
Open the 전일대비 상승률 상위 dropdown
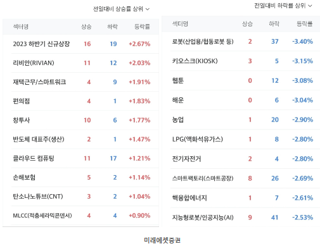click(121, 9)
